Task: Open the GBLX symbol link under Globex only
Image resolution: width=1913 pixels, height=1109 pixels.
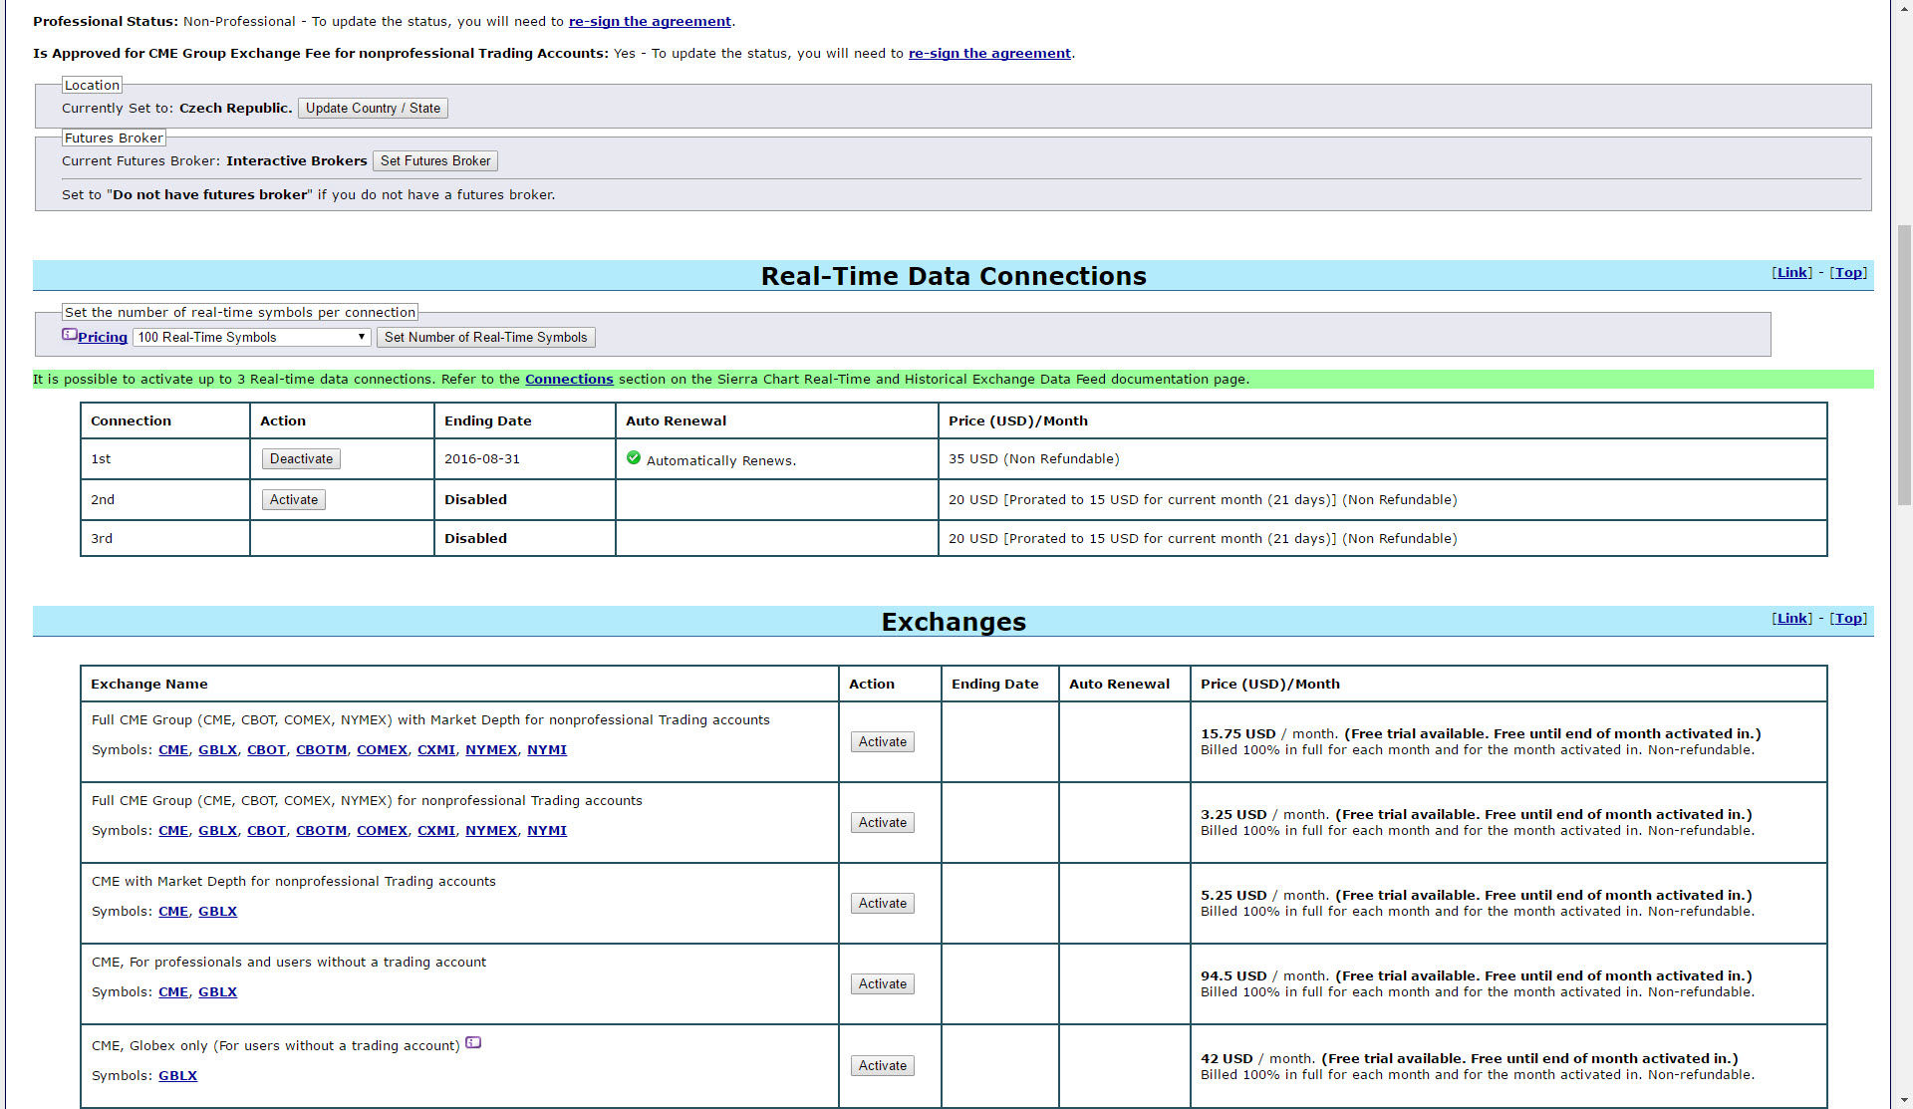Action: pyautogui.click(x=177, y=1076)
